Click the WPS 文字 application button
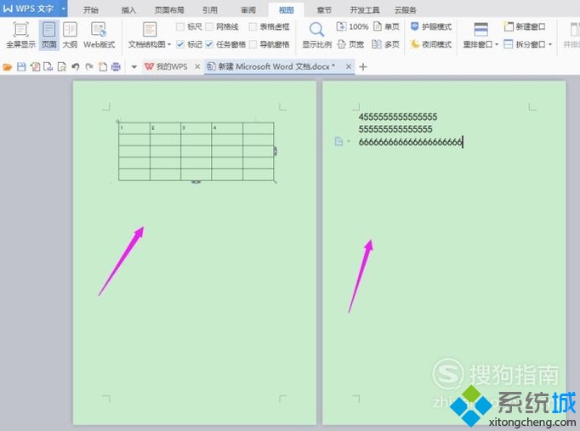The height and width of the screenshot is (431, 580). (x=30, y=9)
